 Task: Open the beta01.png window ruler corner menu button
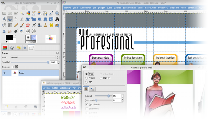(x=64, y=11)
